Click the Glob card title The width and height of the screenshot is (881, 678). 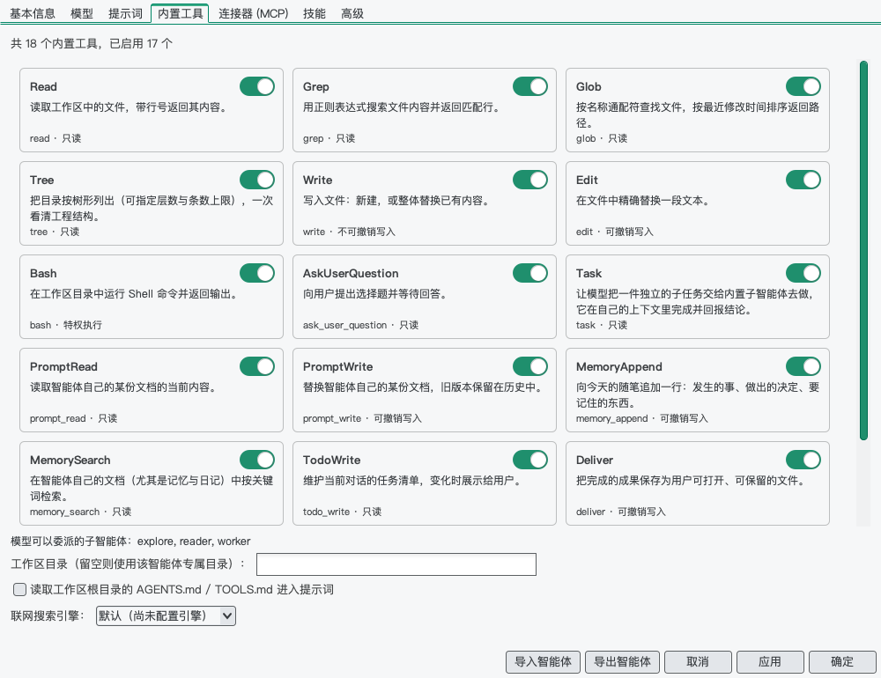click(589, 86)
